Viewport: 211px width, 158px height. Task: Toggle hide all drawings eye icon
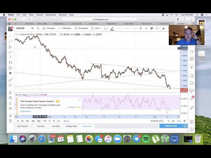[x=11, y=108]
